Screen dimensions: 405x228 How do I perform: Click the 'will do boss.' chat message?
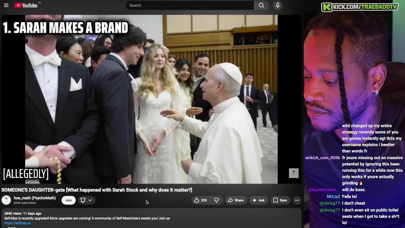click(x=354, y=190)
